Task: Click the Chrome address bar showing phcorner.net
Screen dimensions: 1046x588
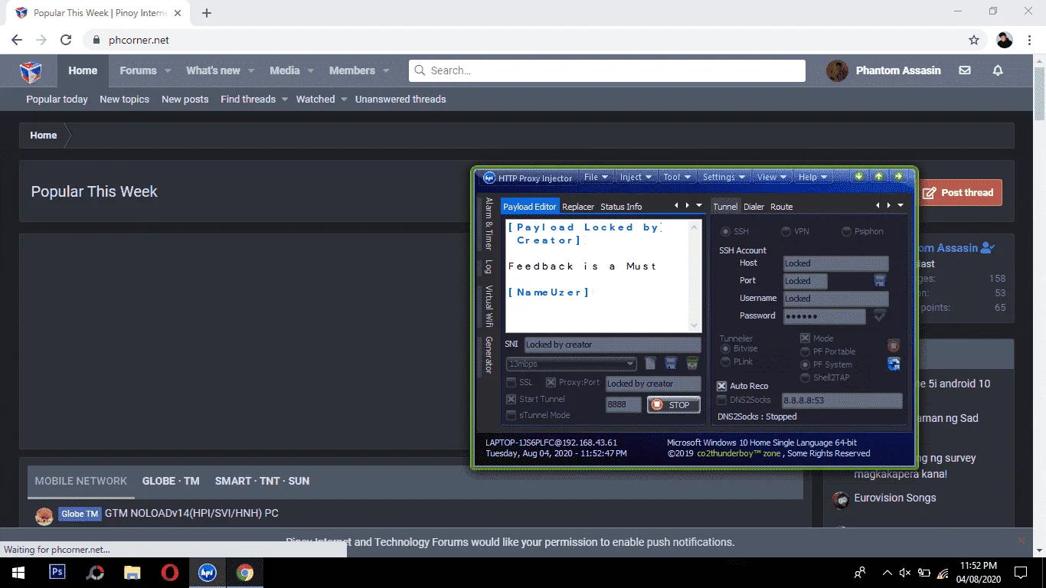Action: 523,40
